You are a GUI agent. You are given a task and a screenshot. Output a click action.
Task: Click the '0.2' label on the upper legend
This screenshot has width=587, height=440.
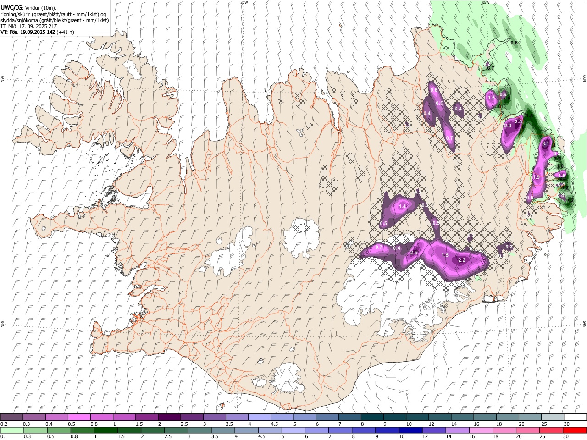click(x=4, y=424)
